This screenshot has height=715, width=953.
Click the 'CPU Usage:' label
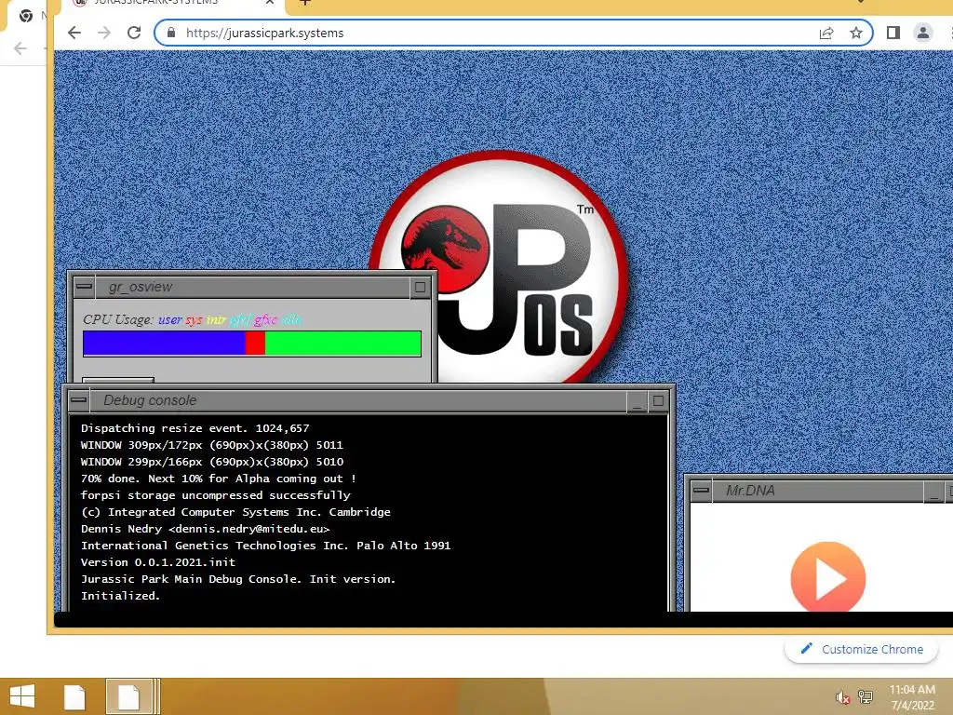(x=118, y=320)
